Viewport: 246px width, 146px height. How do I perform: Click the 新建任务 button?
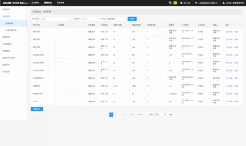(37, 109)
